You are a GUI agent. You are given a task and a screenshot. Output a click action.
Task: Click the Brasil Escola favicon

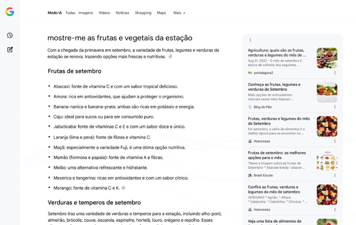tap(250, 175)
